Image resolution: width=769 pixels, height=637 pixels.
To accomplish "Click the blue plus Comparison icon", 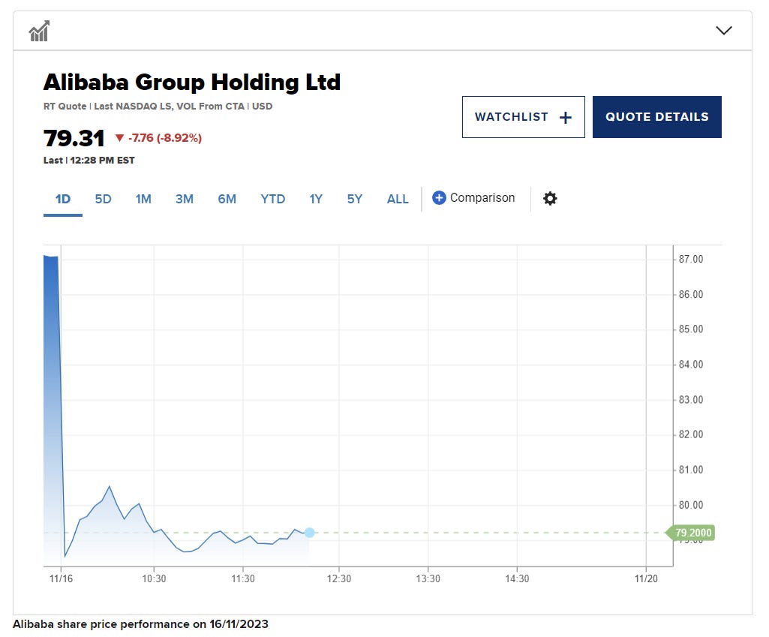I will [440, 198].
